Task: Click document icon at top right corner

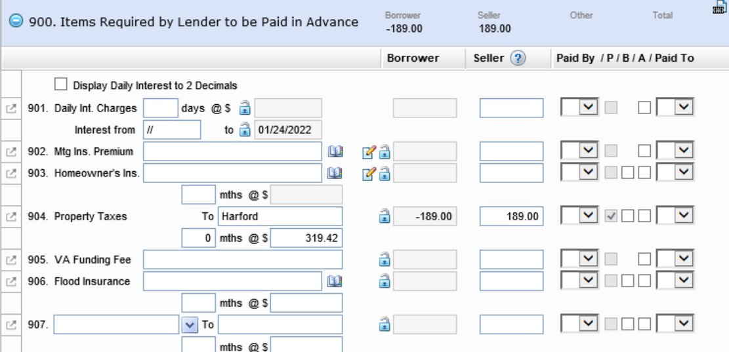Action: (719, 7)
